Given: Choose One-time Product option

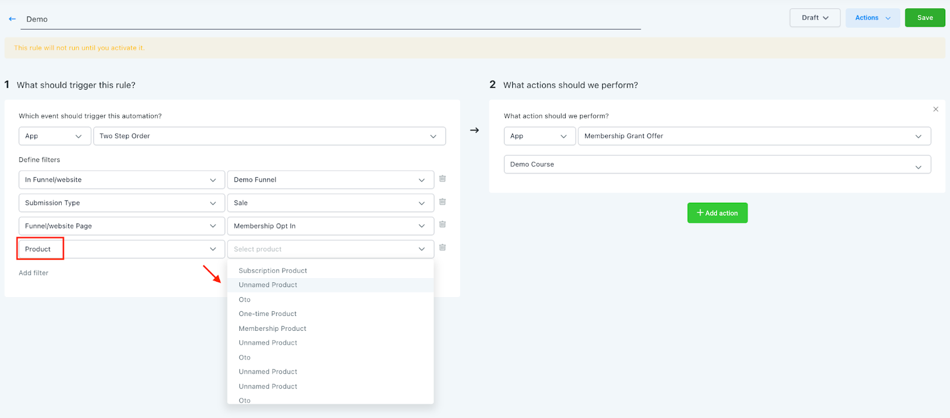Looking at the screenshot, I should [x=268, y=314].
